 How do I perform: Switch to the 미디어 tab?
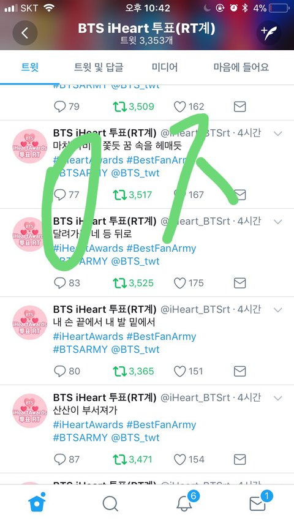(165, 67)
